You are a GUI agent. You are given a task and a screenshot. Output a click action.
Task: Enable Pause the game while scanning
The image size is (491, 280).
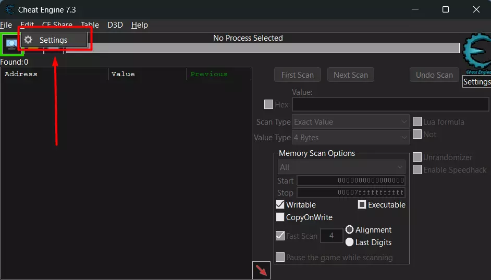tap(280, 257)
